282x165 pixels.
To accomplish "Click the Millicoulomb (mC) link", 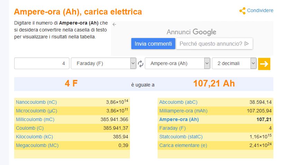I will click(x=35, y=119).
